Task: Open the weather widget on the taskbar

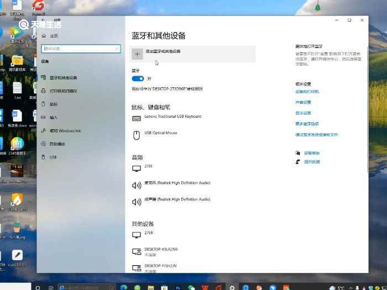Action: click(x=337, y=288)
